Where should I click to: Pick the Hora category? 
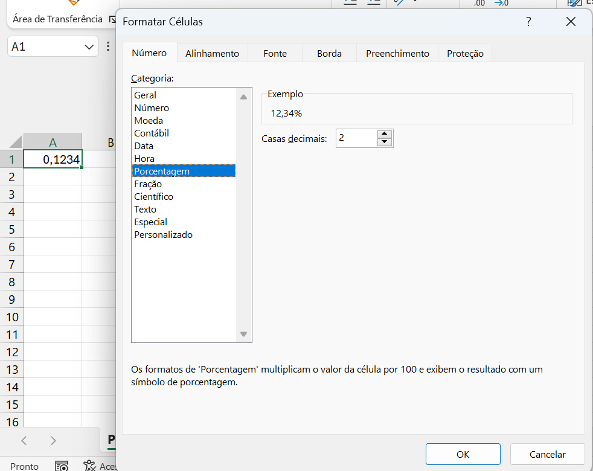(184, 159)
